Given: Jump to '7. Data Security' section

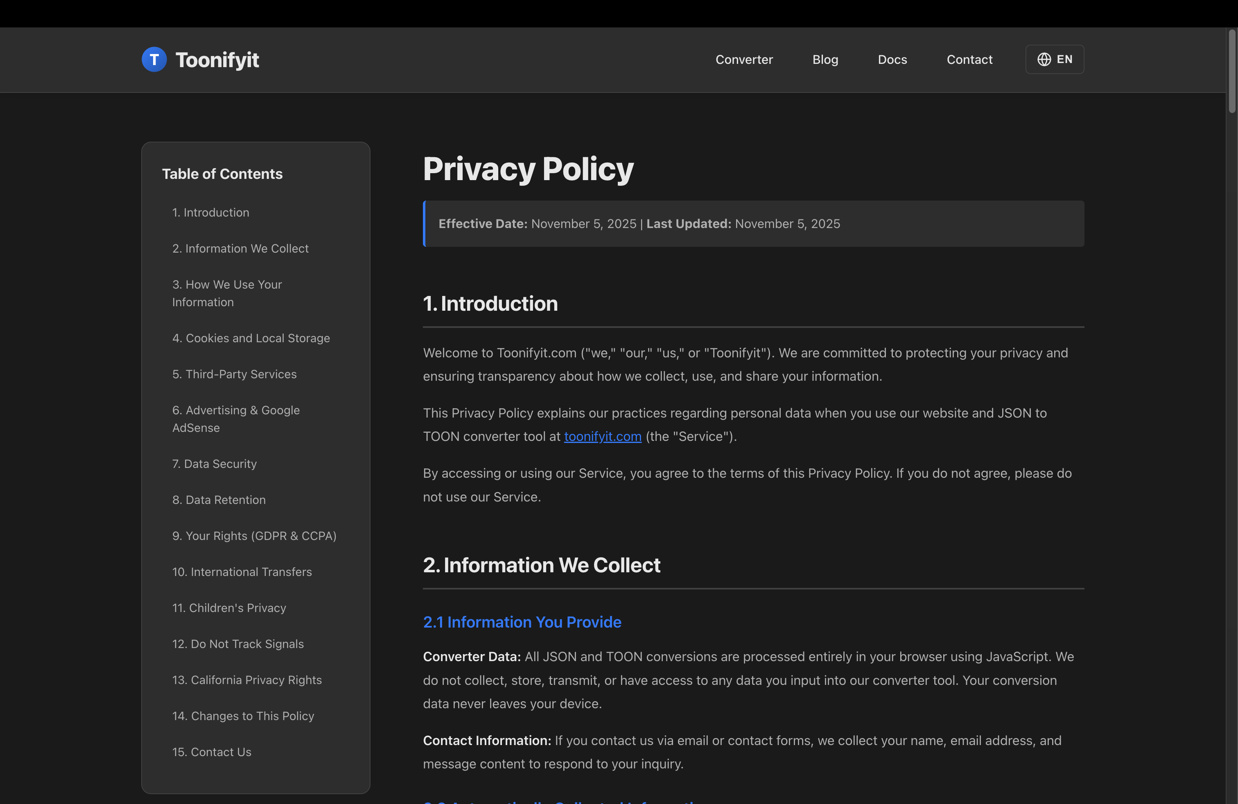Looking at the screenshot, I should pyautogui.click(x=214, y=463).
